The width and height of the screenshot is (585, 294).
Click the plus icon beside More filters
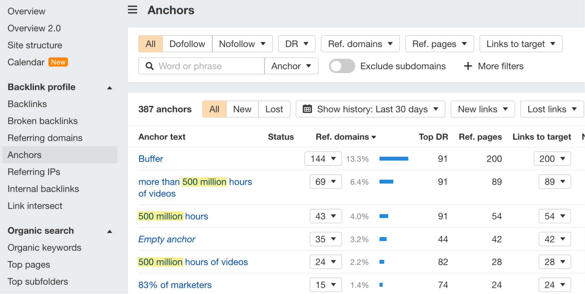pos(468,66)
